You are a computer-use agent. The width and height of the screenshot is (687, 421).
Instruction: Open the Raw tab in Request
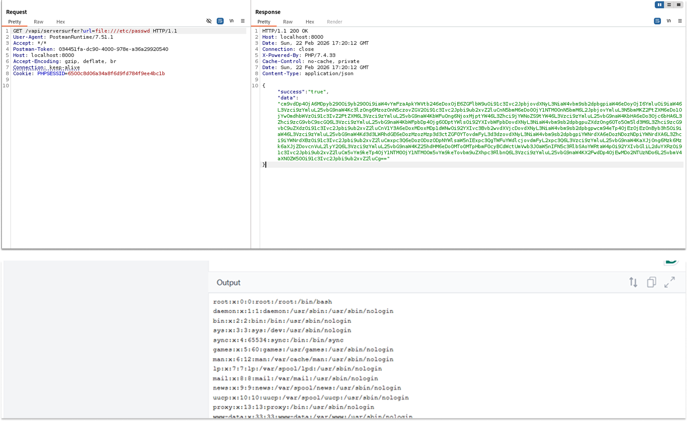tap(38, 22)
